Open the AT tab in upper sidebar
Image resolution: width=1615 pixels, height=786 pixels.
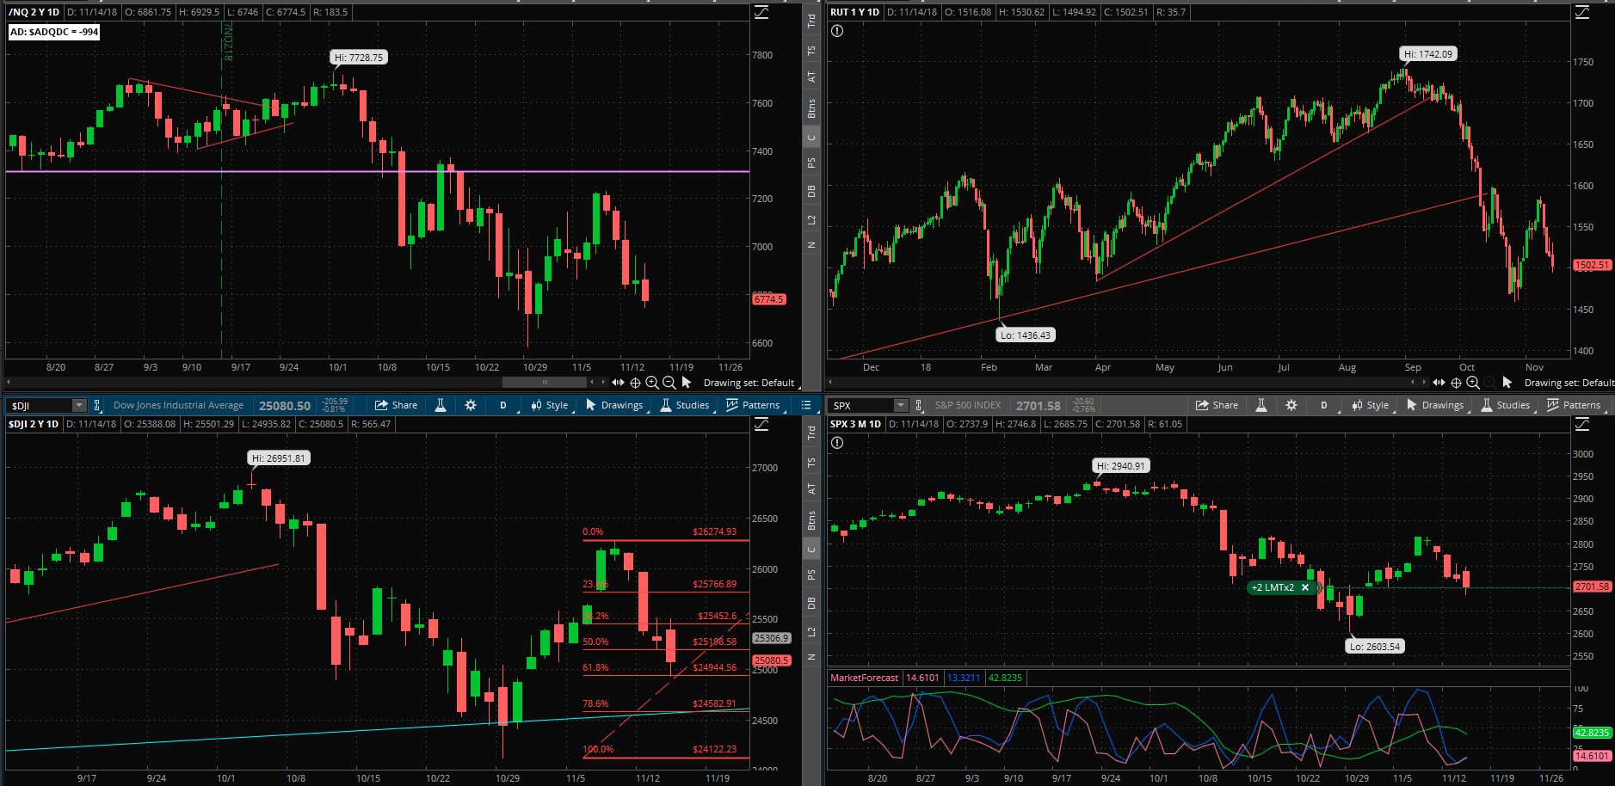point(811,77)
